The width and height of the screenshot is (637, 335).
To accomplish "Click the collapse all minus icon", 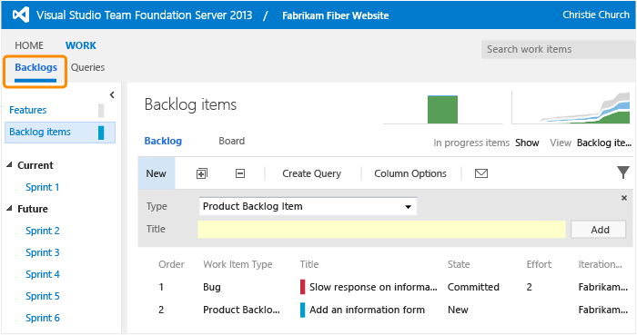I will pyautogui.click(x=240, y=173).
